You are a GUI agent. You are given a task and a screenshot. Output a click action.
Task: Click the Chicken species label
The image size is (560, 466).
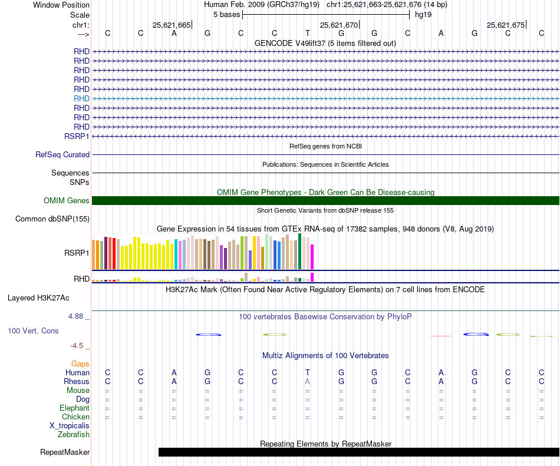pos(75,417)
